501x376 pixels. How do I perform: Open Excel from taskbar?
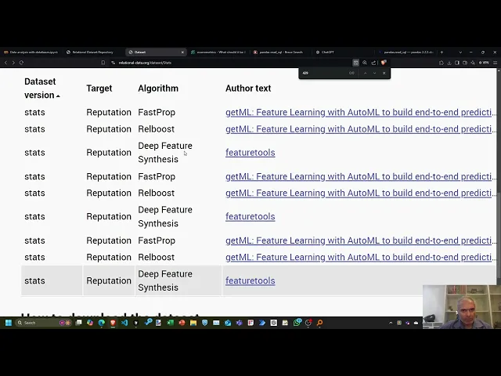171,323
